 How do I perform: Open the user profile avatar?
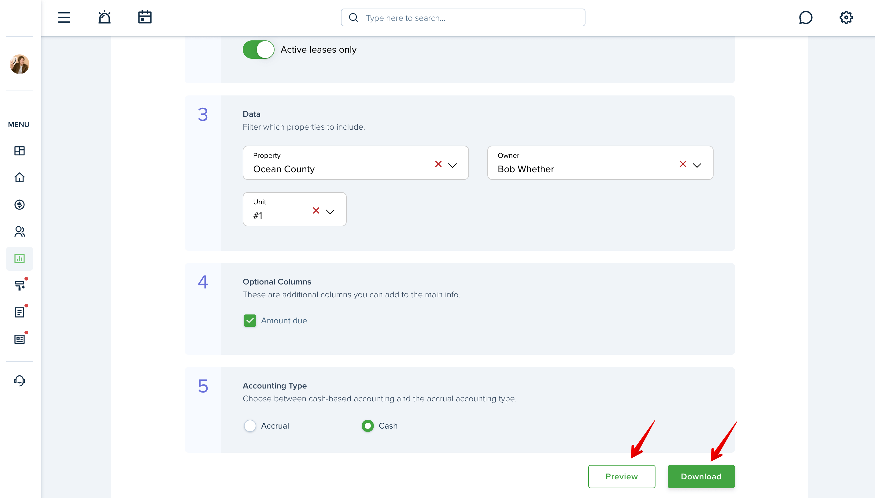tap(20, 64)
